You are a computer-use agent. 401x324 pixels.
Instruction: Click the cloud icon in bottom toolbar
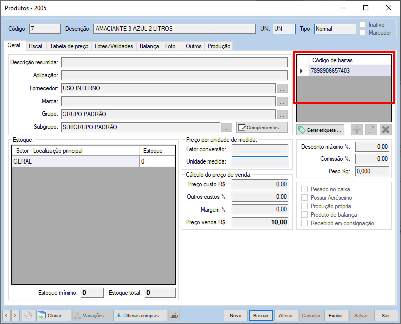[x=174, y=316]
